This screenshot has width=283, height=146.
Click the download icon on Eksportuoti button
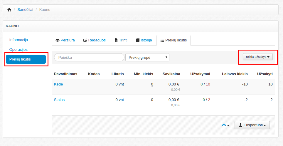coord(240,125)
